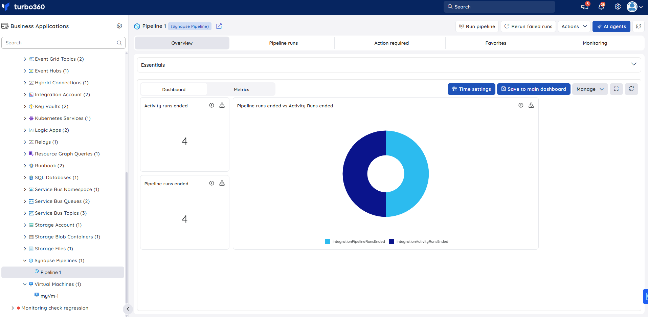
Task: Open Pipeline 1 in external link icon
Action: (219, 26)
